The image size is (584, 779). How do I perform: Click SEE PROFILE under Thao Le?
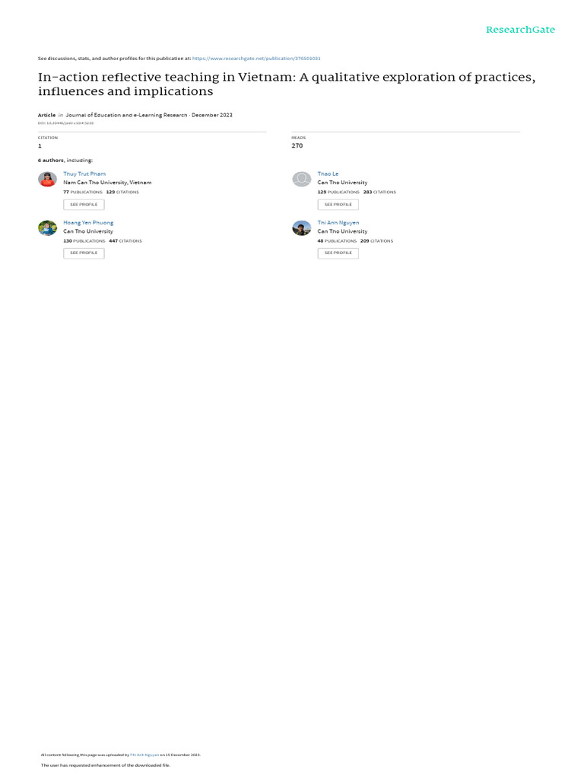[338, 204]
